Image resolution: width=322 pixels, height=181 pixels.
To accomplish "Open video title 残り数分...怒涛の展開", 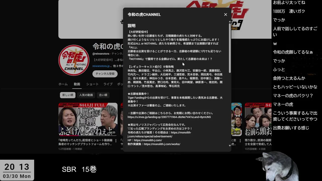I will click(258, 142).
